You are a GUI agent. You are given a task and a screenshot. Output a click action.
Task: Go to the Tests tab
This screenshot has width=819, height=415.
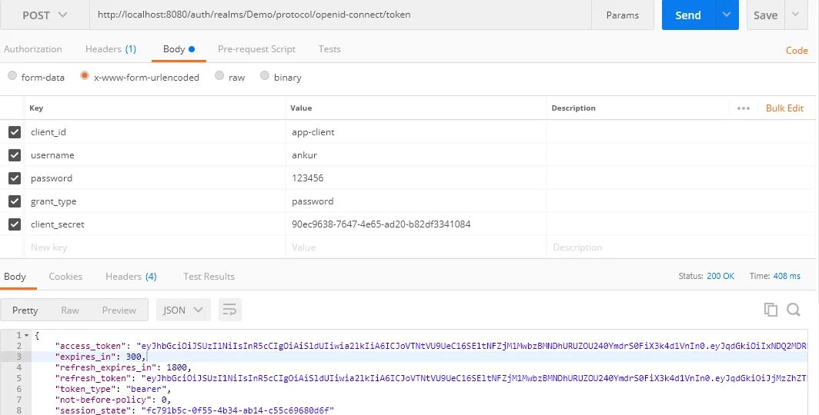pyautogui.click(x=329, y=49)
